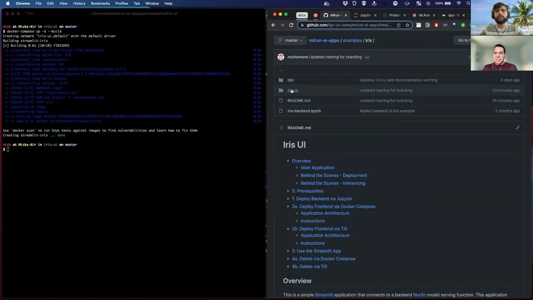Open the Dropbox menu bar icon
Image resolution: width=533 pixels, height=300 pixels.
click(x=345, y=3)
